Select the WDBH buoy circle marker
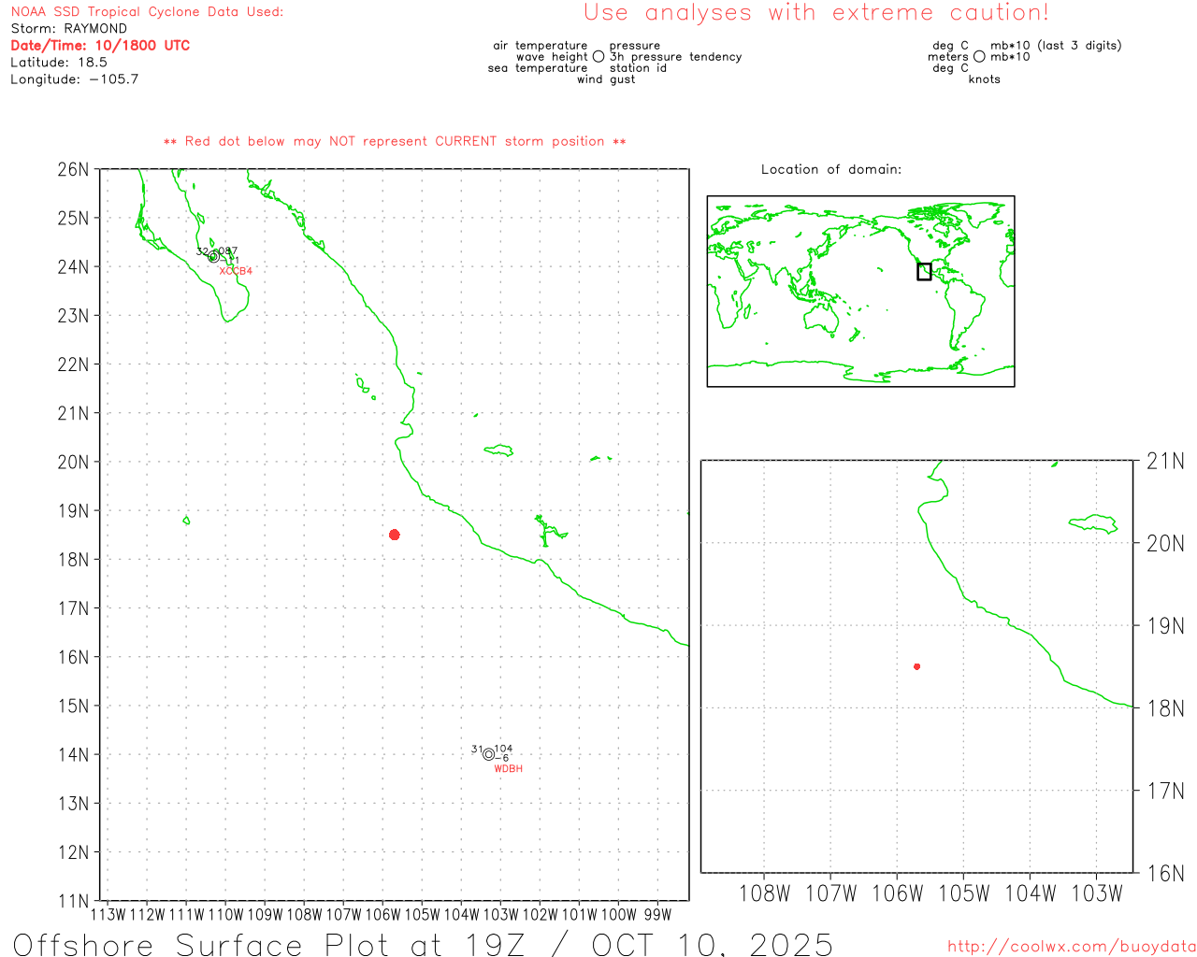1197x957 pixels. tap(488, 754)
